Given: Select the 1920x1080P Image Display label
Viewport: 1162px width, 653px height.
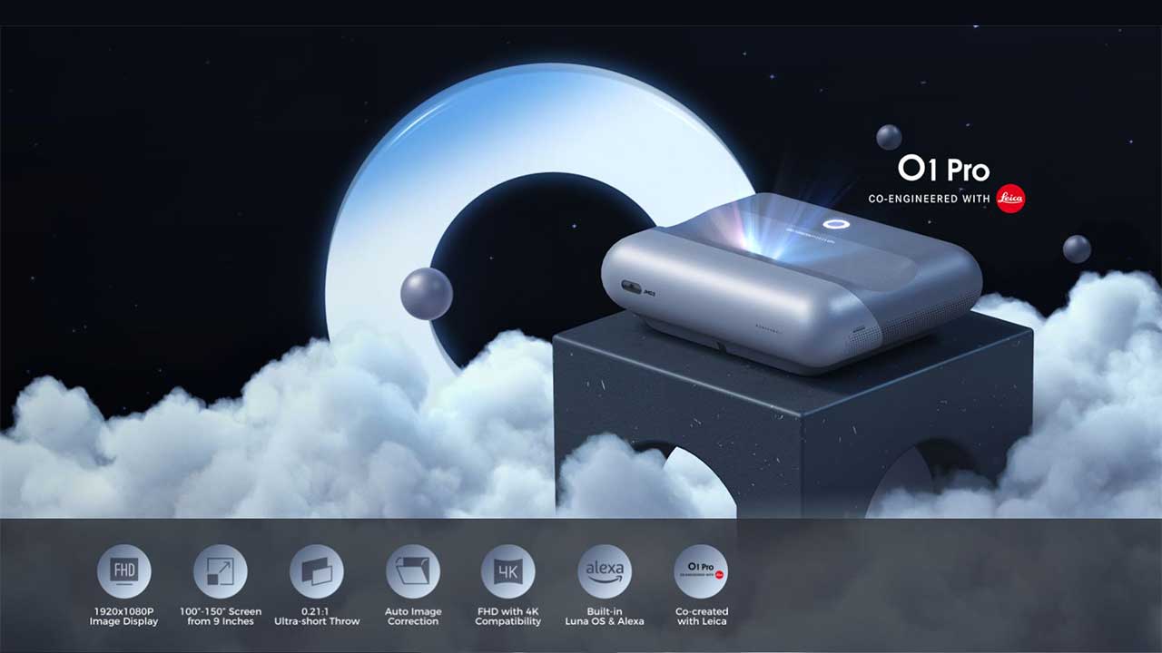Looking at the screenshot, I should 123,617.
